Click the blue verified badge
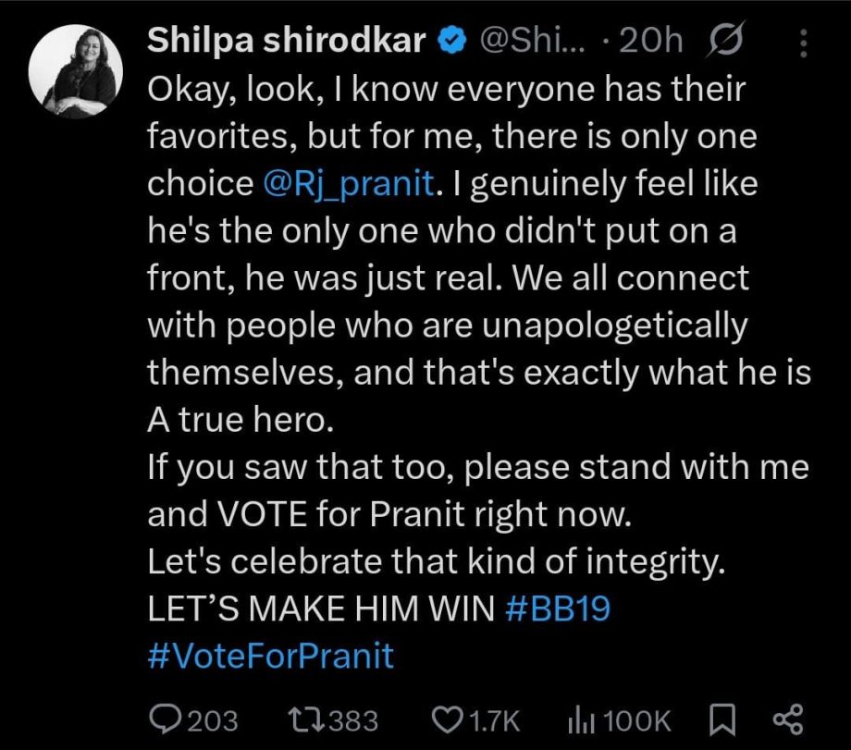 (x=450, y=41)
